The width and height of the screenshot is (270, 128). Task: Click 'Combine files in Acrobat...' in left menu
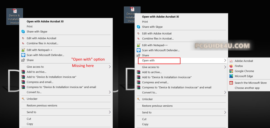[x=42, y=43]
